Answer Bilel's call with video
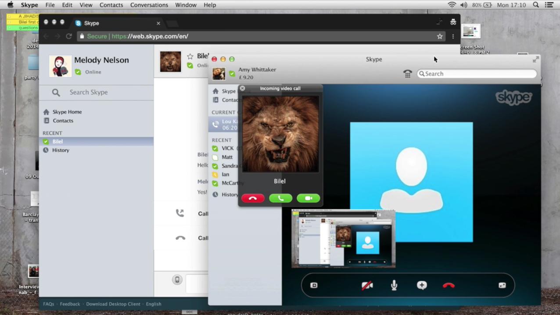This screenshot has height=315, width=560. [x=308, y=198]
